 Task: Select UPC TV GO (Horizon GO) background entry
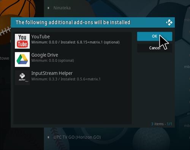tap(77, 137)
